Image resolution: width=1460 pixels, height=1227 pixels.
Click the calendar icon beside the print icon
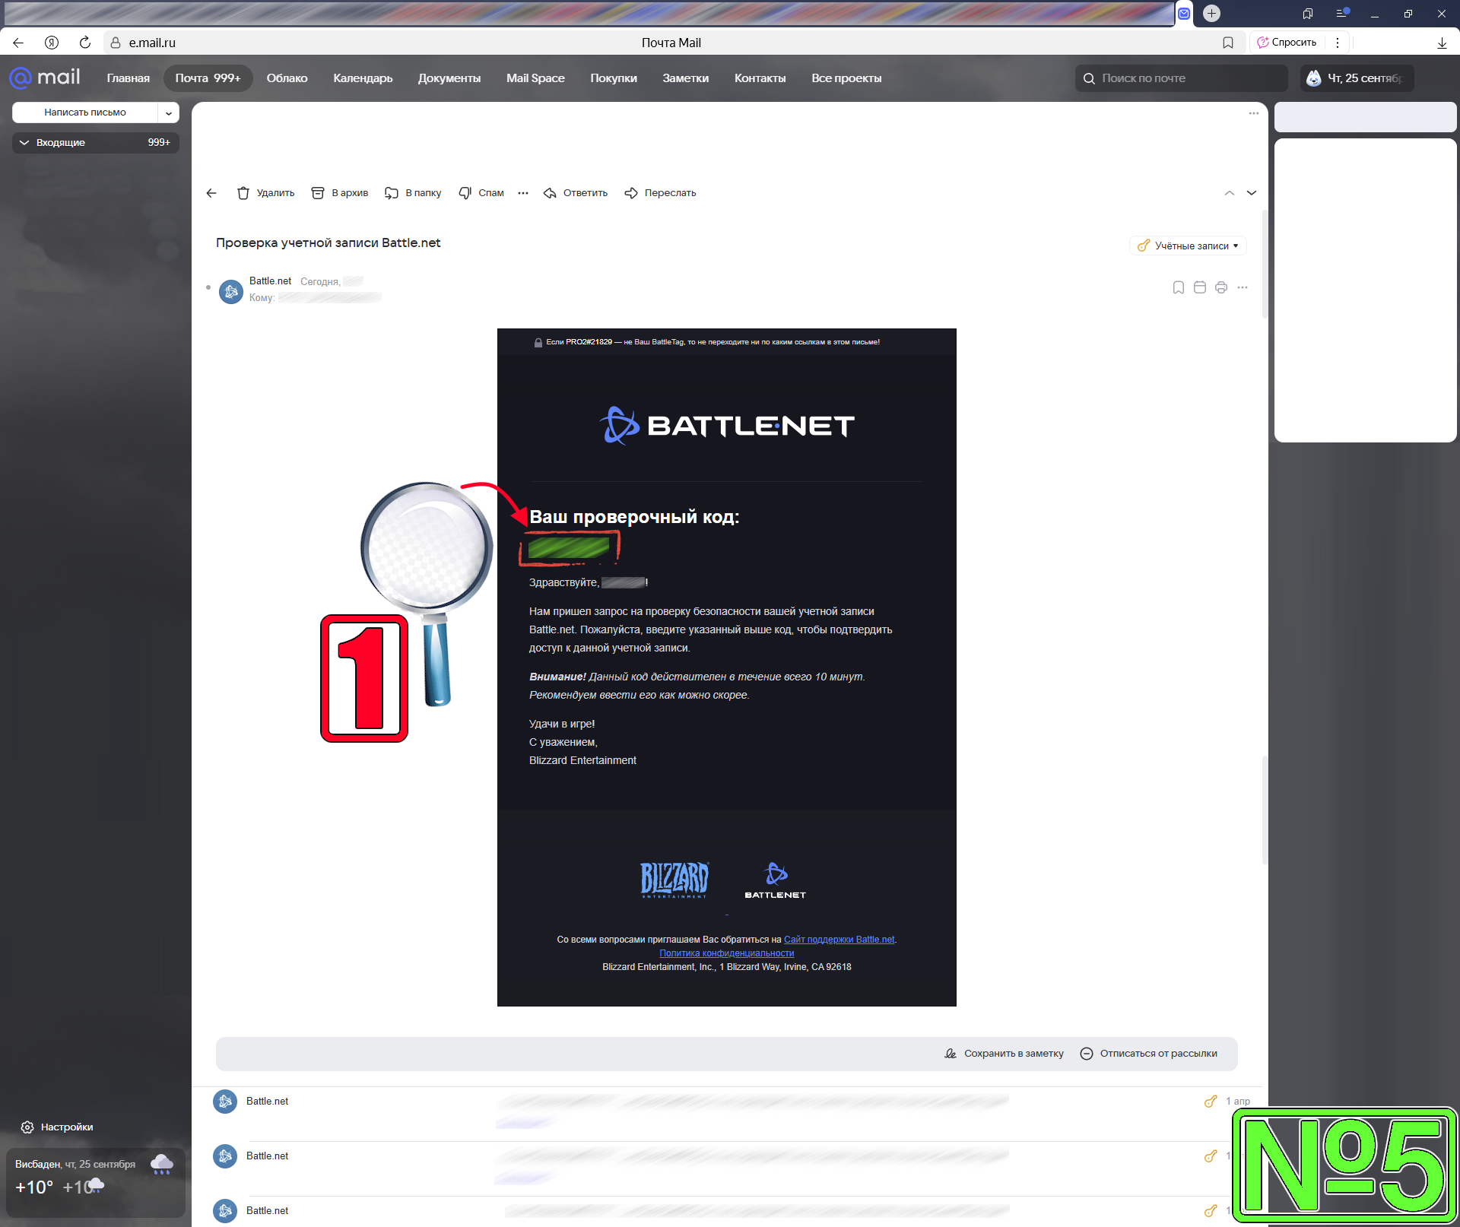[x=1200, y=287]
